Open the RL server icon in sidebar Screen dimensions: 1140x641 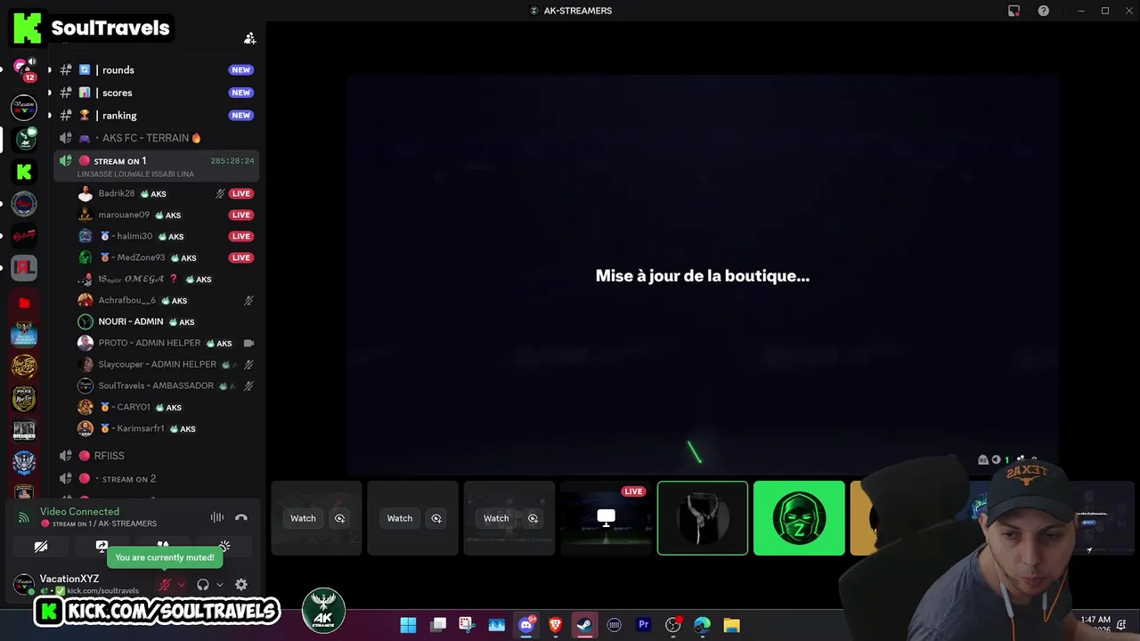(24, 267)
